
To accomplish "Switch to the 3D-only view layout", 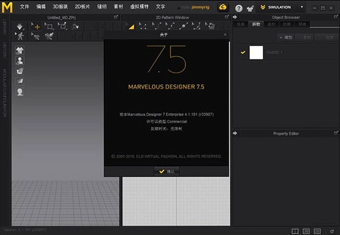I will point(306,232).
